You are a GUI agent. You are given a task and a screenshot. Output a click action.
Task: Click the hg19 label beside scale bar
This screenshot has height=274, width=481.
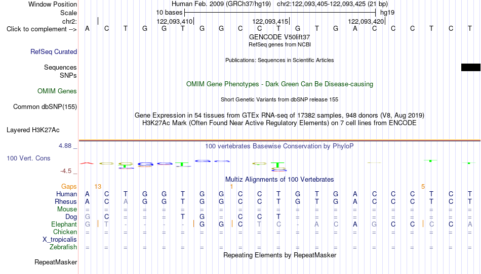(x=387, y=13)
